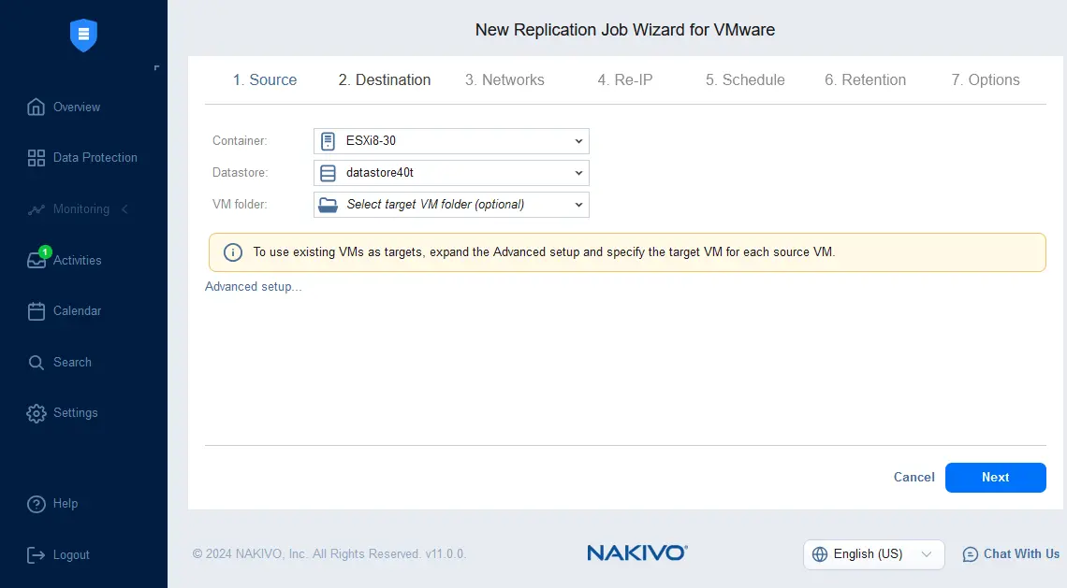Image resolution: width=1067 pixels, height=588 pixels.
Task: Click the Search magnifier icon
Action: pyautogui.click(x=37, y=363)
